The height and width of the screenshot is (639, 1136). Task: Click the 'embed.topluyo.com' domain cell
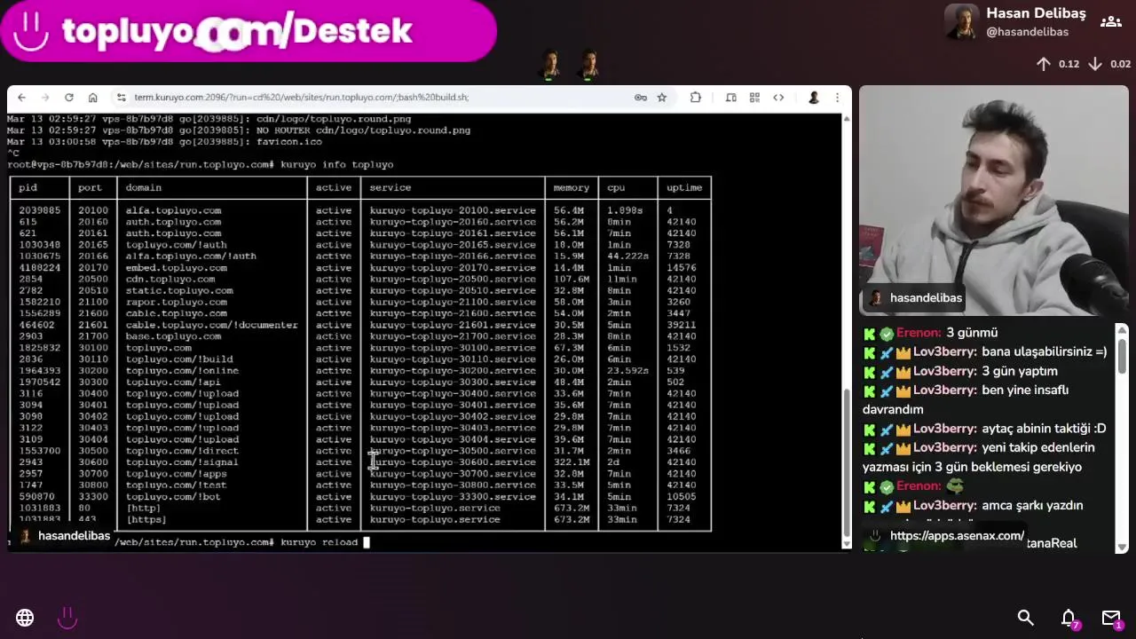pos(176,267)
